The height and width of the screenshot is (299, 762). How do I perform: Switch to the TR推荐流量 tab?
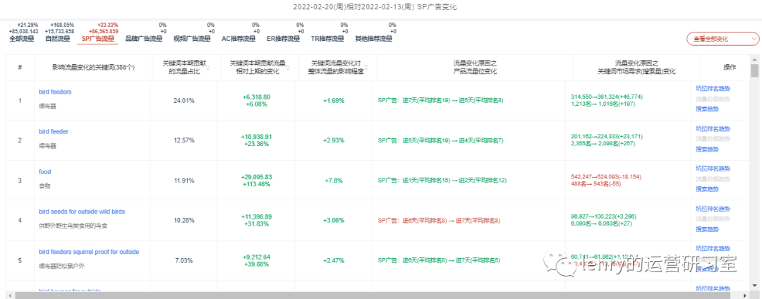(x=328, y=38)
